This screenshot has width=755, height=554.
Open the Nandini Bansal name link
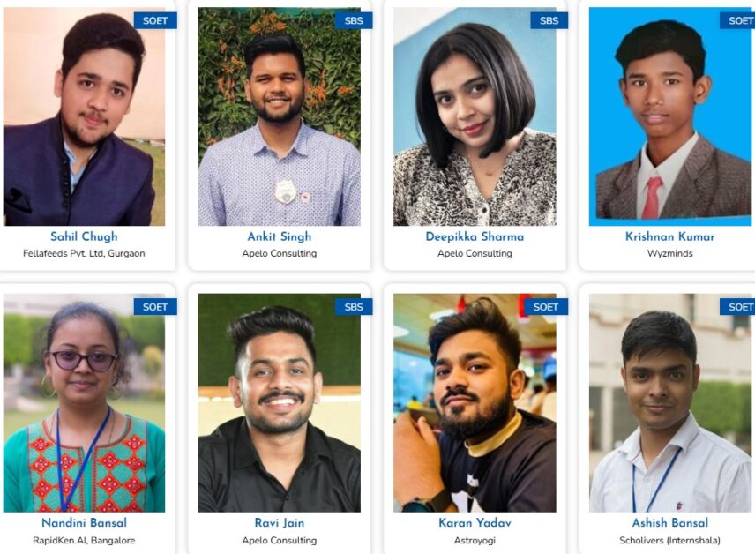pyautogui.click(x=85, y=523)
